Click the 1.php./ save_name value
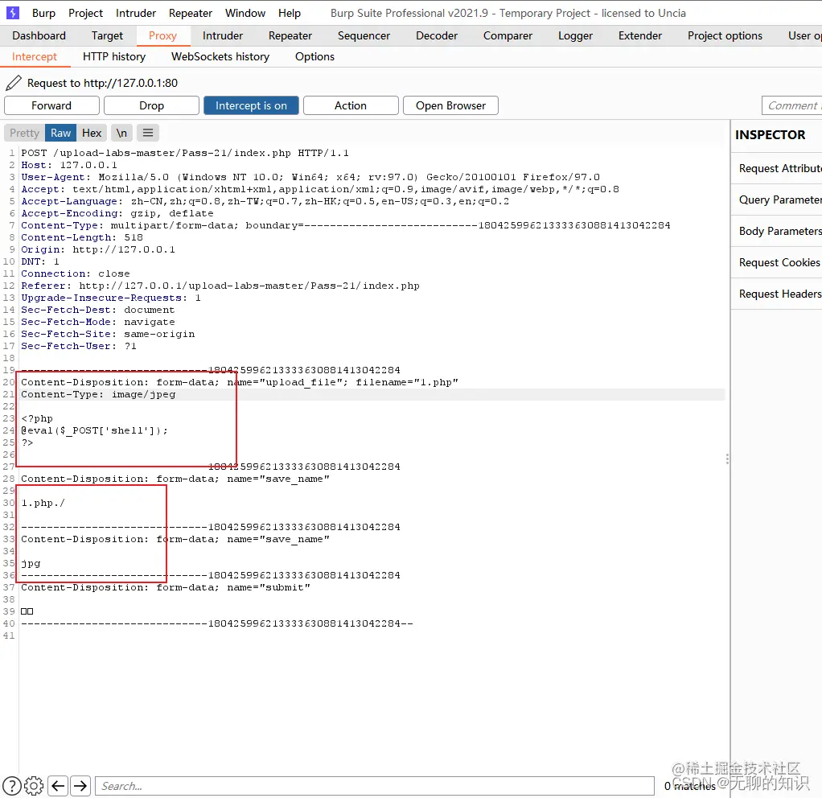Viewport: 822px width, 798px height. click(43, 503)
